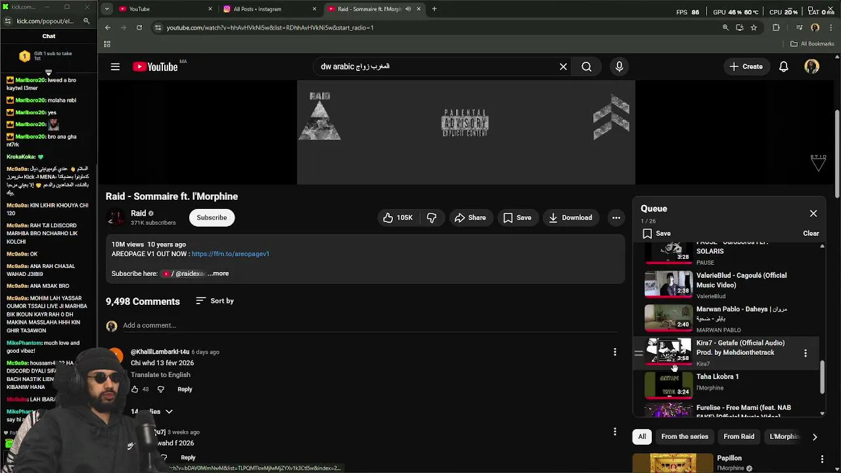The width and height of the screenshot is (841, 473).
Task: Share the video
Action: 470,217
